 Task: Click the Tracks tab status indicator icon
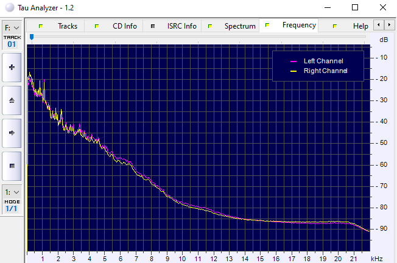(41, 26)
